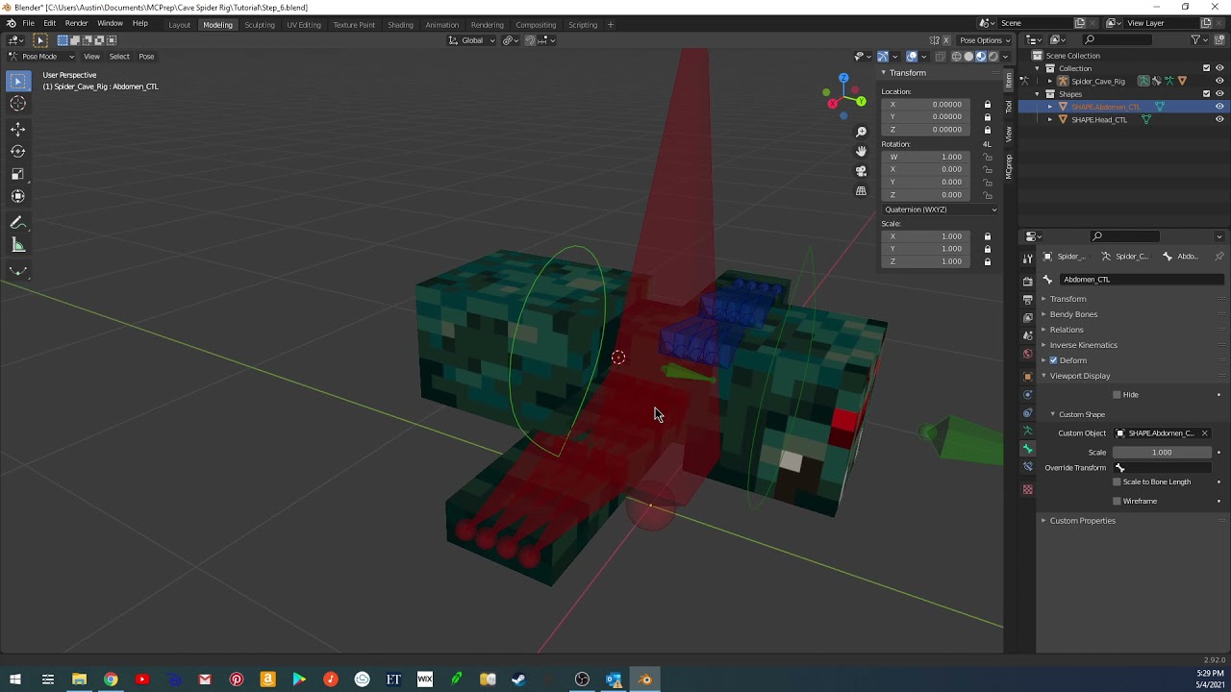
Task: Expand the Relations panel
Action: pos(1067,330)
